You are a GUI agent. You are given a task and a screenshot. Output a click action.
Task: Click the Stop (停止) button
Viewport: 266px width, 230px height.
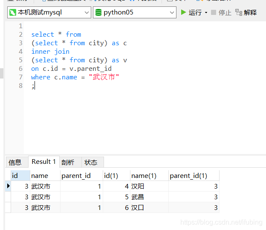coord(221,12)
